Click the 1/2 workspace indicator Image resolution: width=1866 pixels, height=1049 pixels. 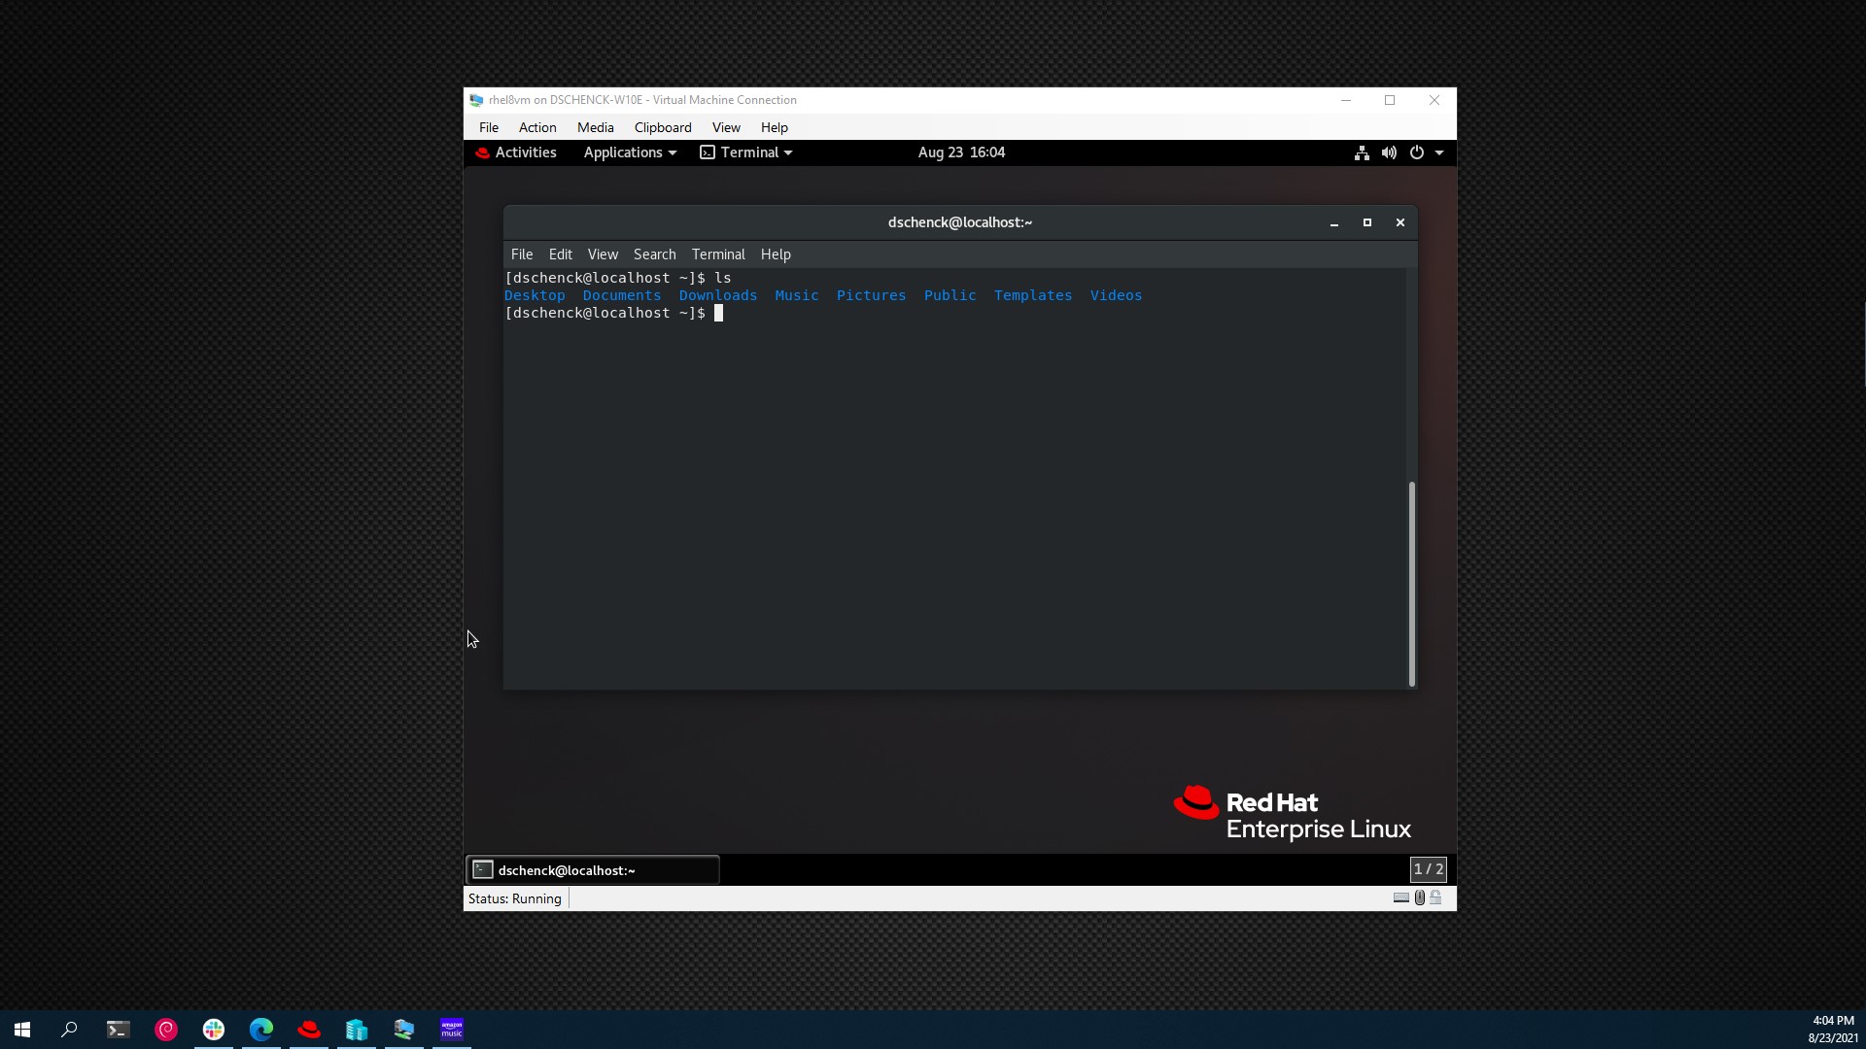pyautogui.click(x=1428, y=869)
